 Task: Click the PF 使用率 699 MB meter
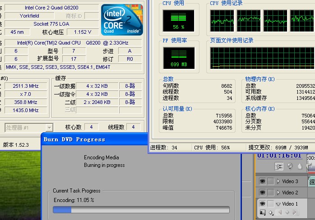(x=179, y=58)
